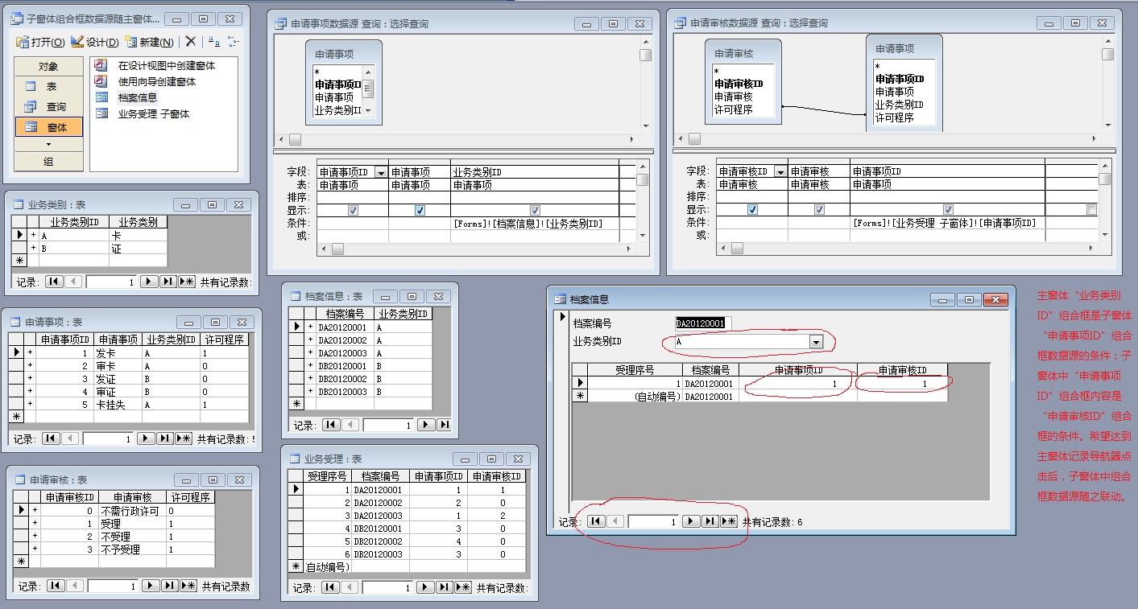
Task: Add new record in 档案信息 form navigator
Action: coord(728,521)
